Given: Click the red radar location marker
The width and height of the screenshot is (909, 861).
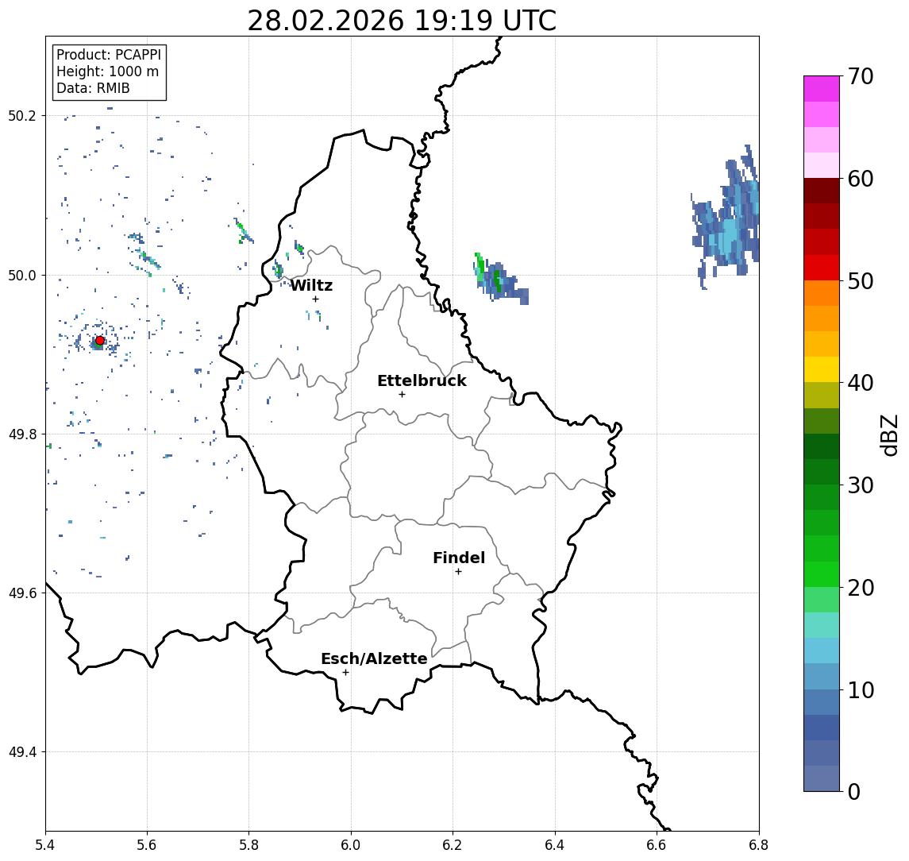Looking at the screenshot, I should click(x=100, y=341).
